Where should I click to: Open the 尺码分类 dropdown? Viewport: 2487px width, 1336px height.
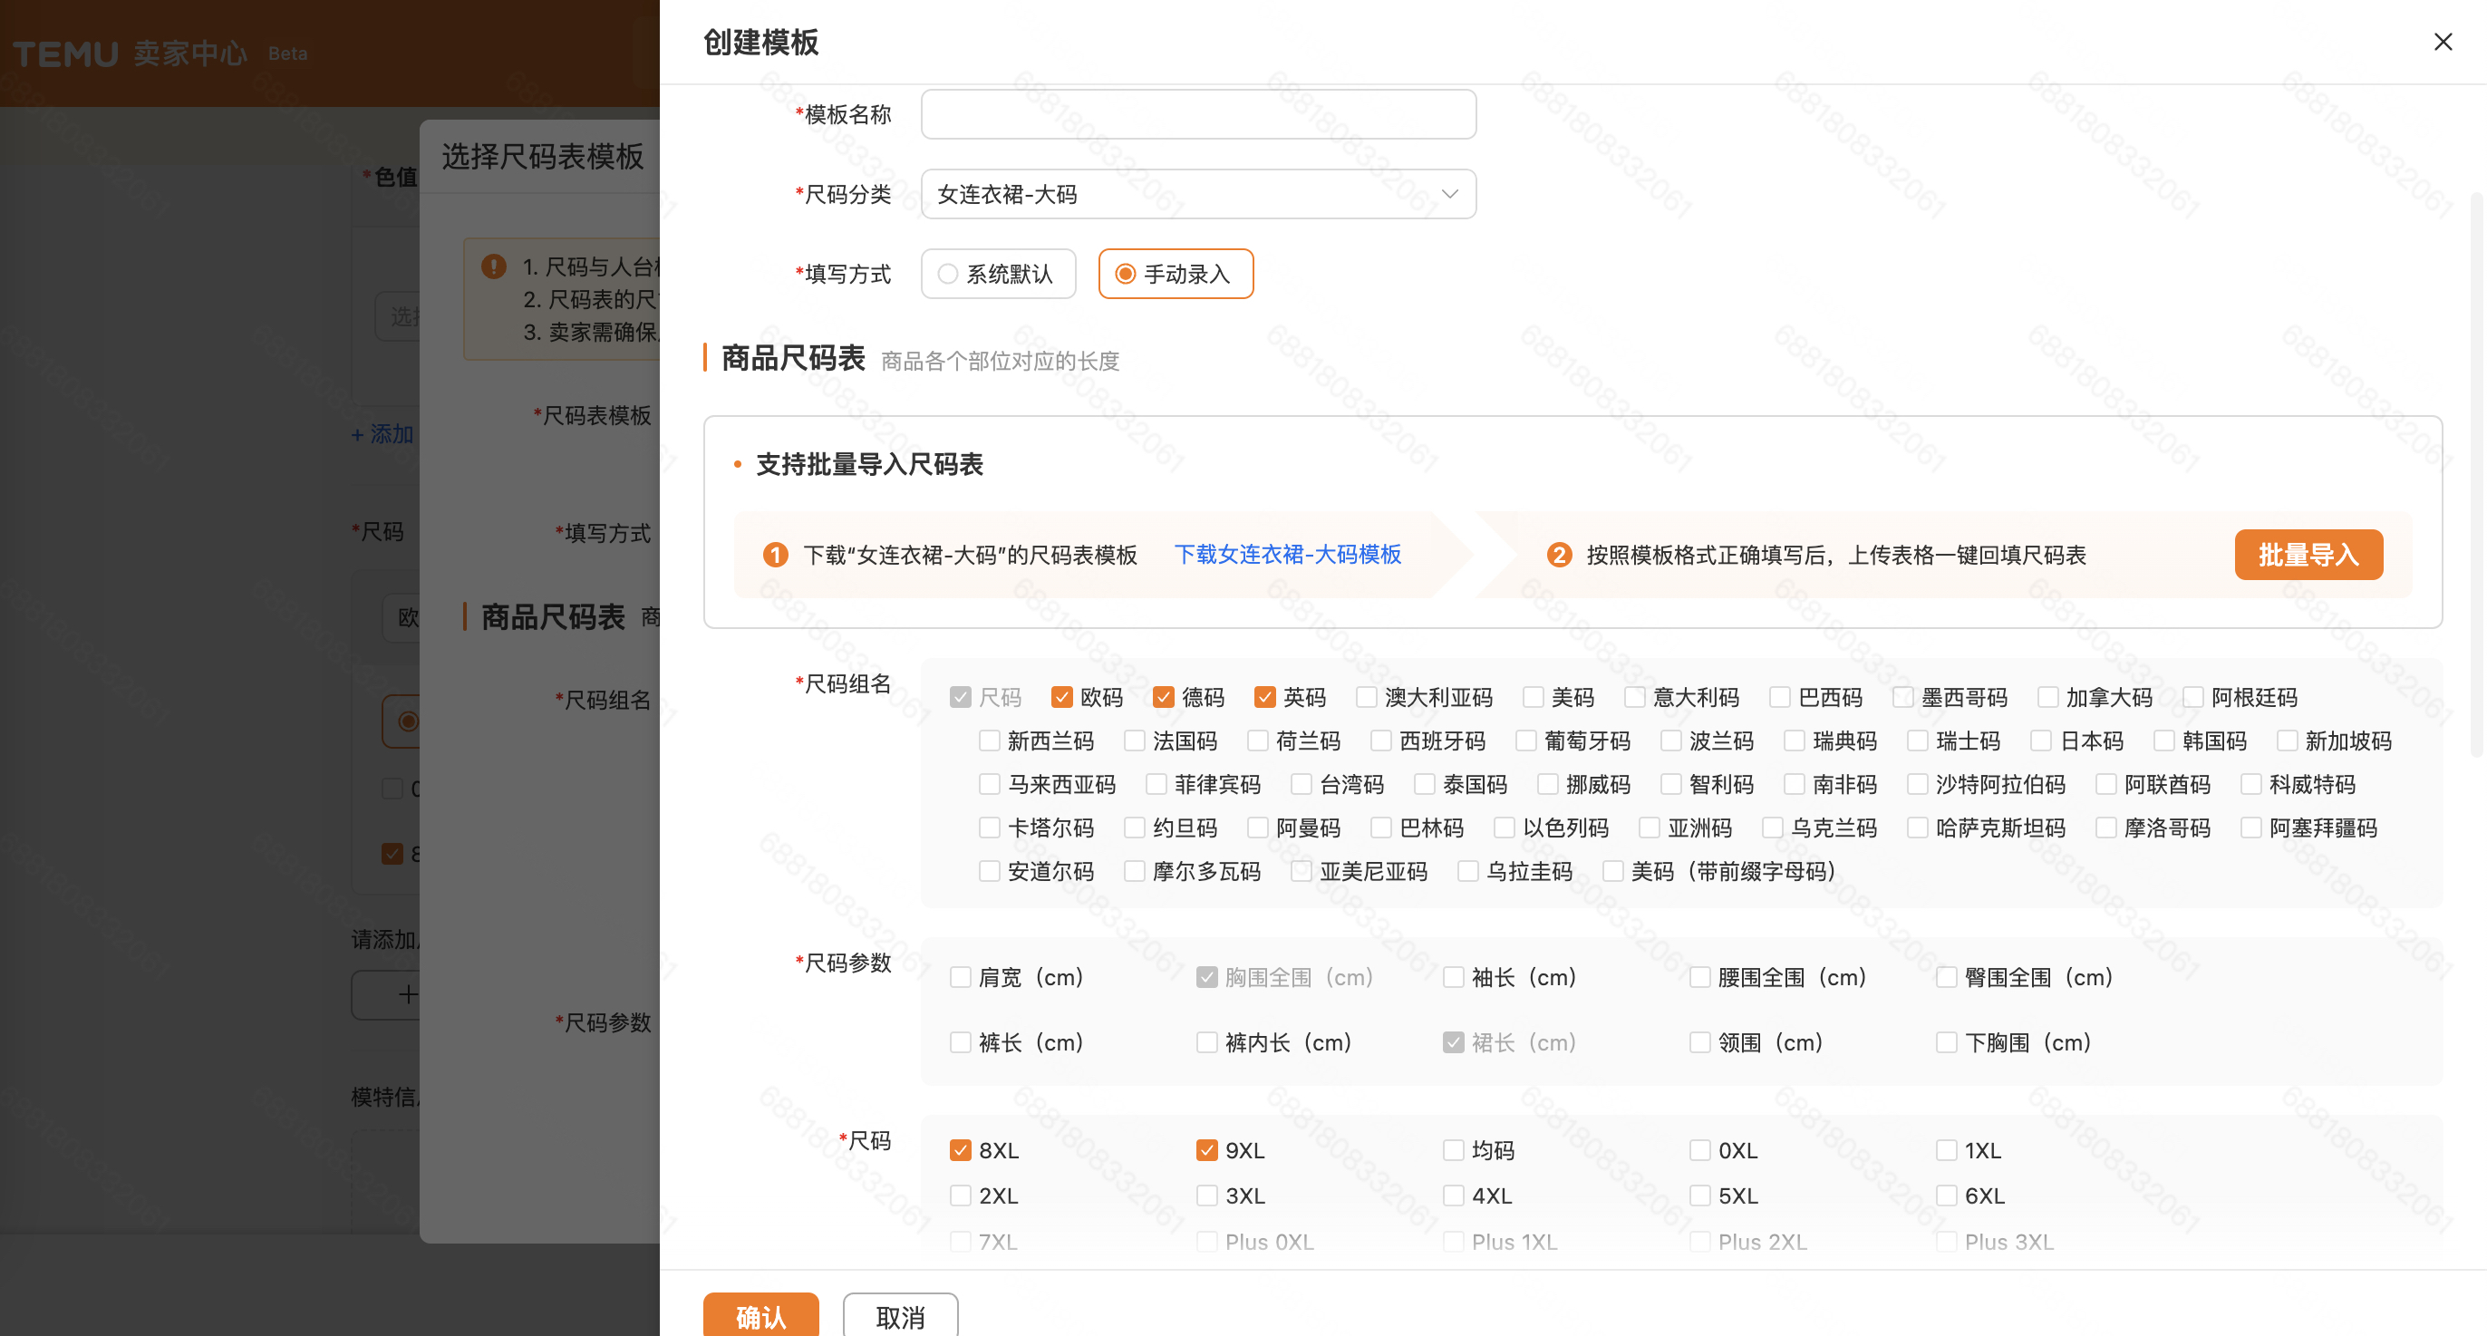pyautogui.click(x=1197, y=193)
